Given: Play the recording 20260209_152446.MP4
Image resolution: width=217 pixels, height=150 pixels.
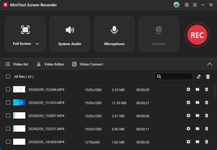Looking at the screenshot, I should click(x=188, y=89).
